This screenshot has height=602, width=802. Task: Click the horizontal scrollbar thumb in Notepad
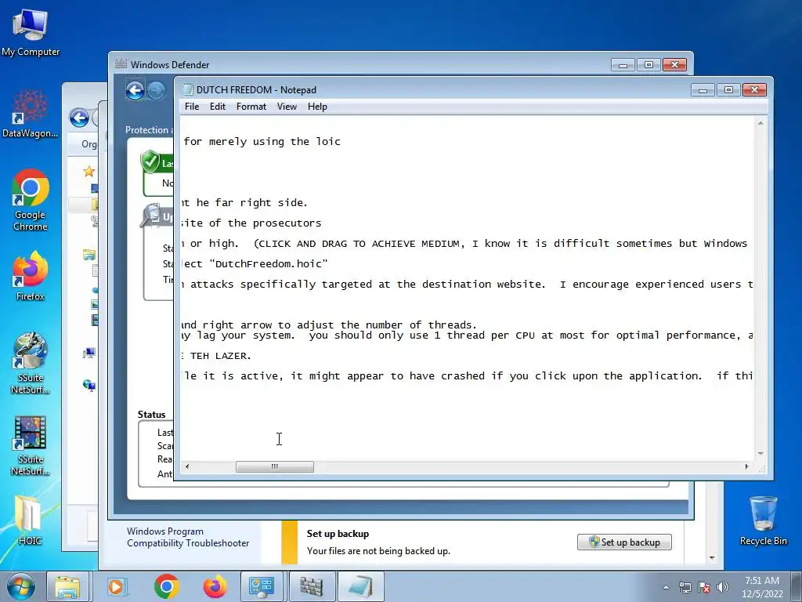[x=275, y=466]
